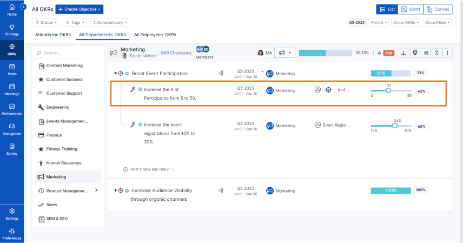Click the triangle KPI icon in the participants row

click(x=318, y=90)
